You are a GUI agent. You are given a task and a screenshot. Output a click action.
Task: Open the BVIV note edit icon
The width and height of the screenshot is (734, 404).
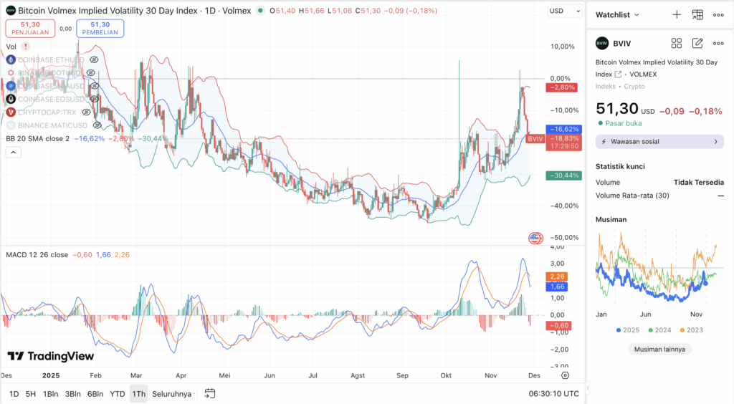click(x=697, y=43)
